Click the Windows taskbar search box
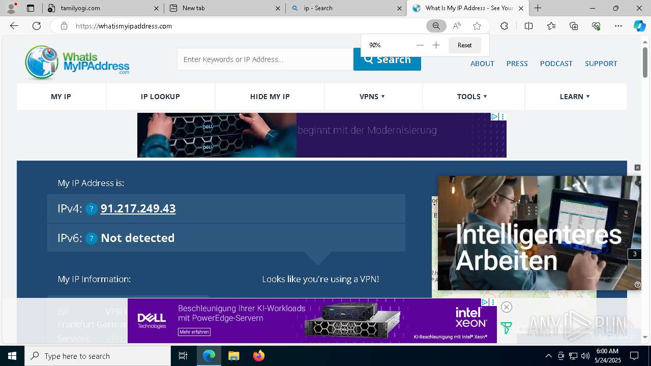Viewport: 651px width, 366px height. [98, 356]
